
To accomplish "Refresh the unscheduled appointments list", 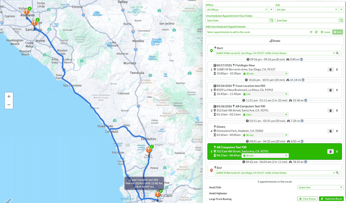I will [x=316, y=32].
